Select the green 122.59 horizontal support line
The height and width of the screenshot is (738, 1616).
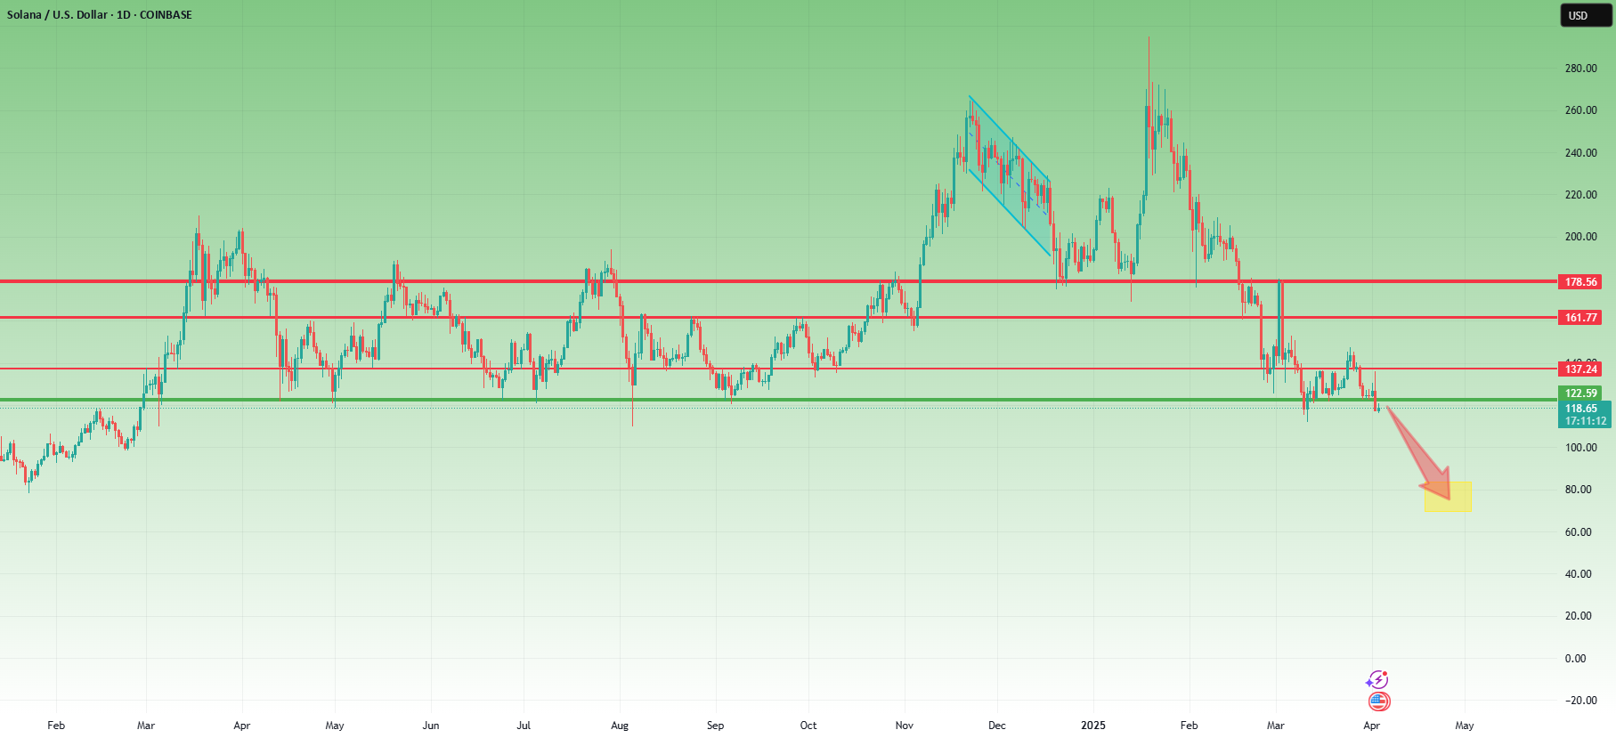[778, 400]
